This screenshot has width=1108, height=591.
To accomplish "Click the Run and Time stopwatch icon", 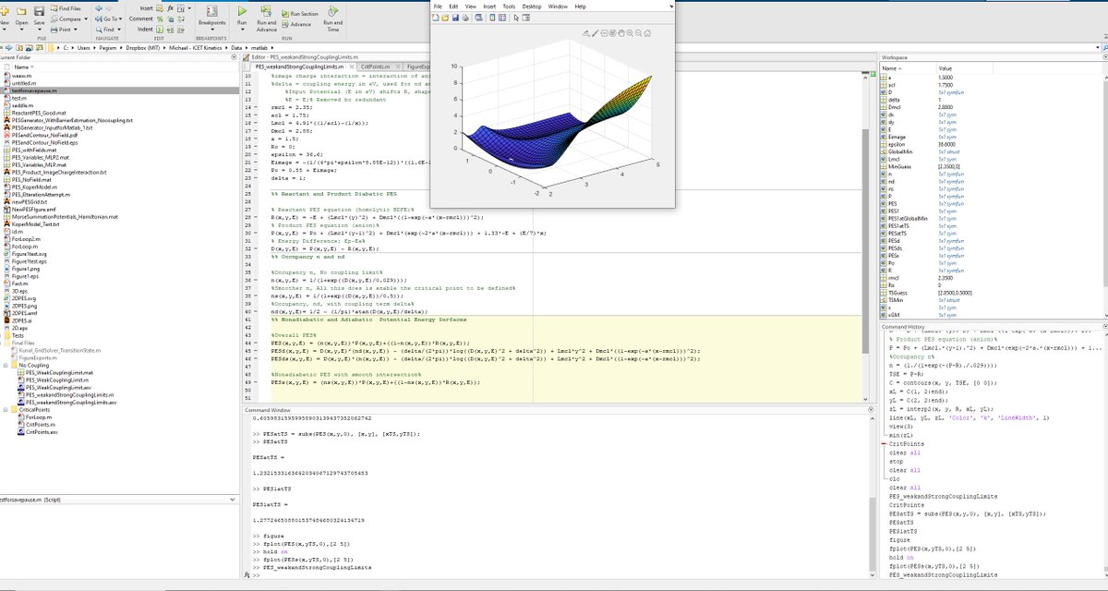I will [331, 13].
